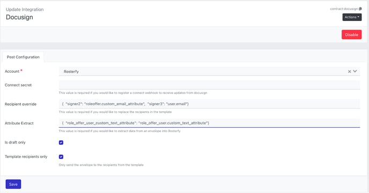
Task: Click the Connect secret label
Action: (18, 85)
